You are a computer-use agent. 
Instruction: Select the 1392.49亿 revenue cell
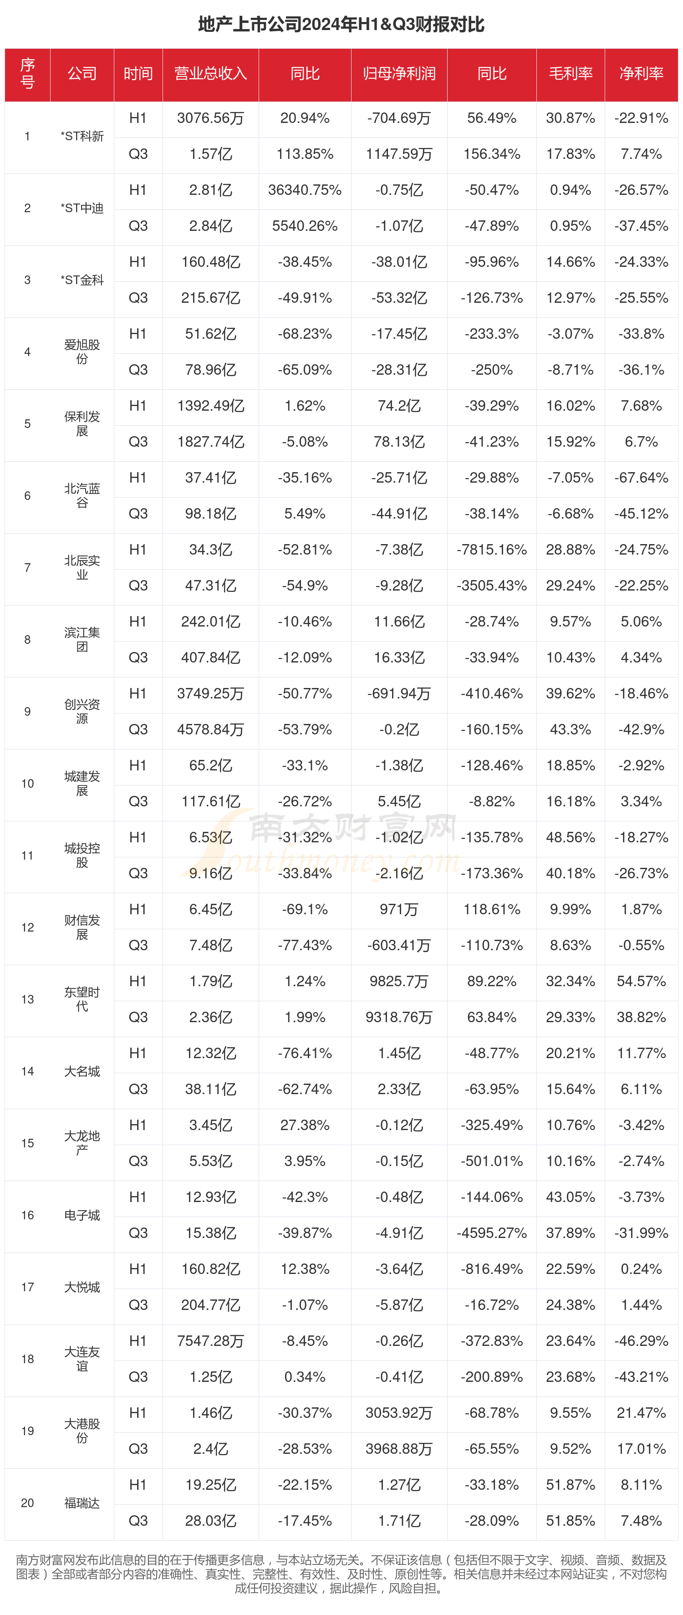tap(210, 406)
